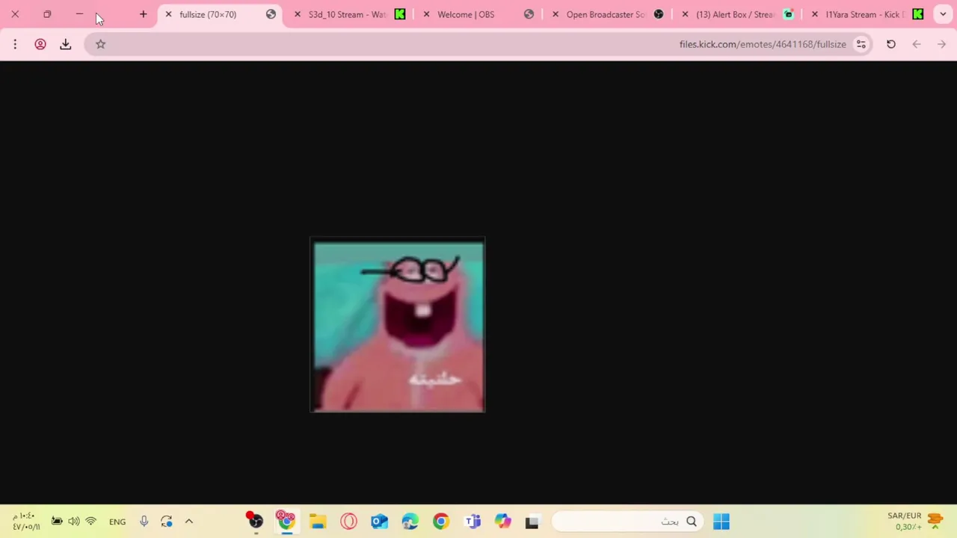
Task: Open a new tab with the plus button
Action: (x=144, y=14)
